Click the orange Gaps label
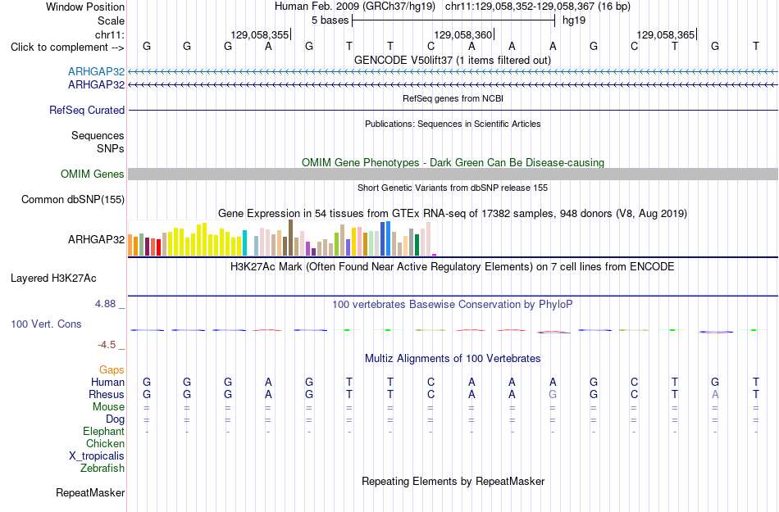Screen dimensions: 779x512 (112, 369)
